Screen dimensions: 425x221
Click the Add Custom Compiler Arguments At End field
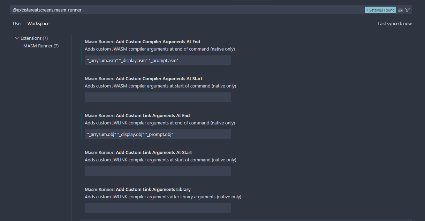158,60
